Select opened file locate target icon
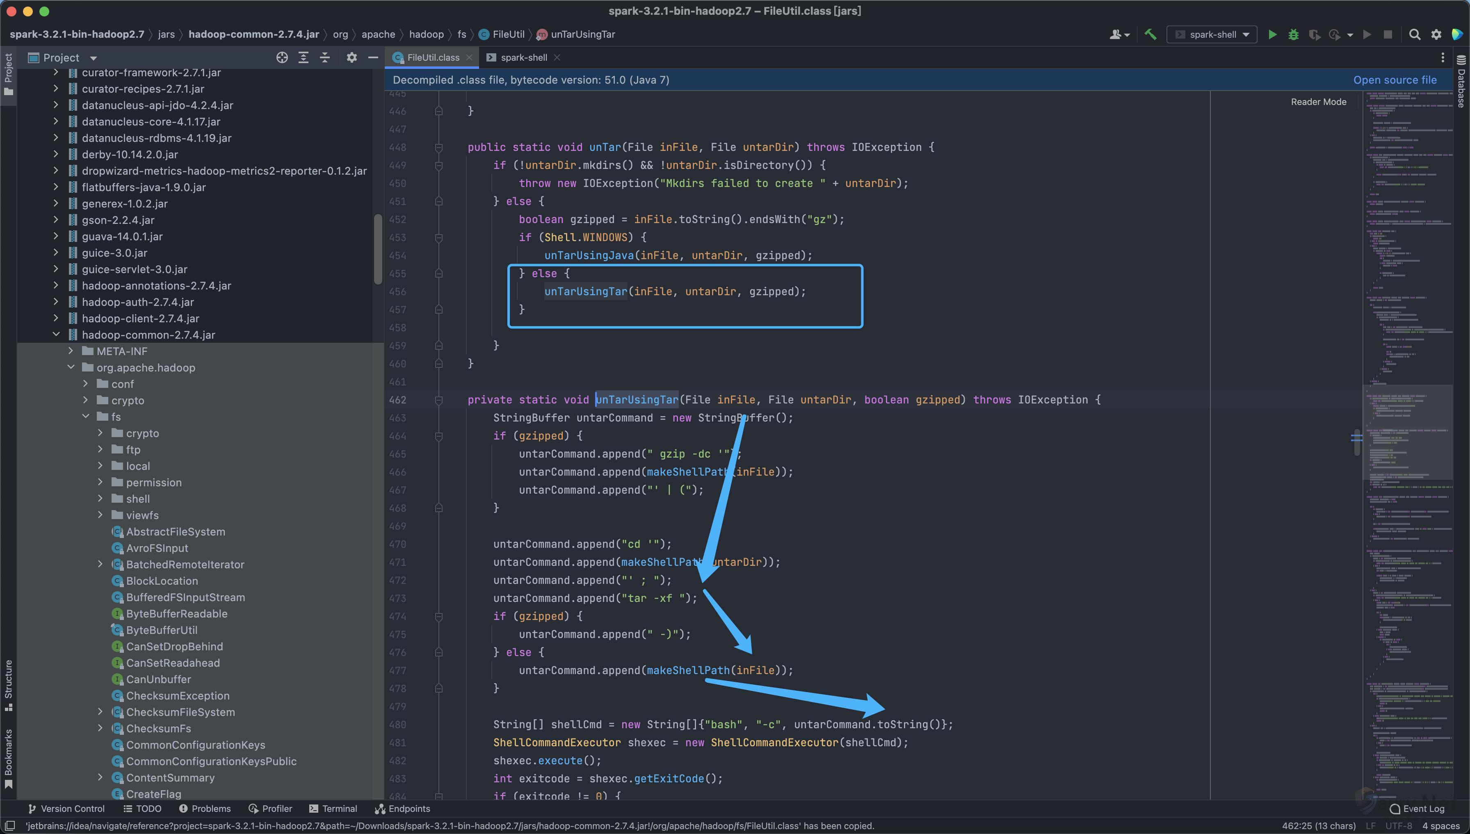 [282, 57]
